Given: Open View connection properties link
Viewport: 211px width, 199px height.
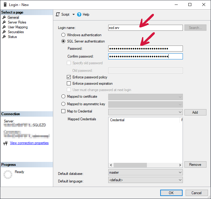Looking at the screenshot, I should click(x=29, y=143).
